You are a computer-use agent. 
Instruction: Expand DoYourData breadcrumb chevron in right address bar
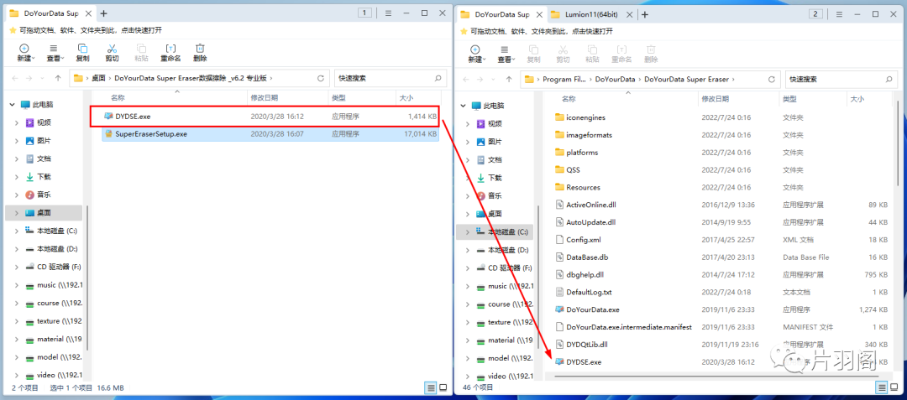point(640,79)
